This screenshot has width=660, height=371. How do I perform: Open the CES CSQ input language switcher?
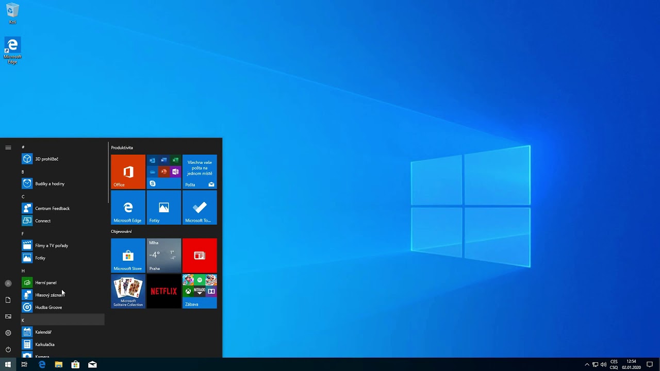(x=614, y=364)
